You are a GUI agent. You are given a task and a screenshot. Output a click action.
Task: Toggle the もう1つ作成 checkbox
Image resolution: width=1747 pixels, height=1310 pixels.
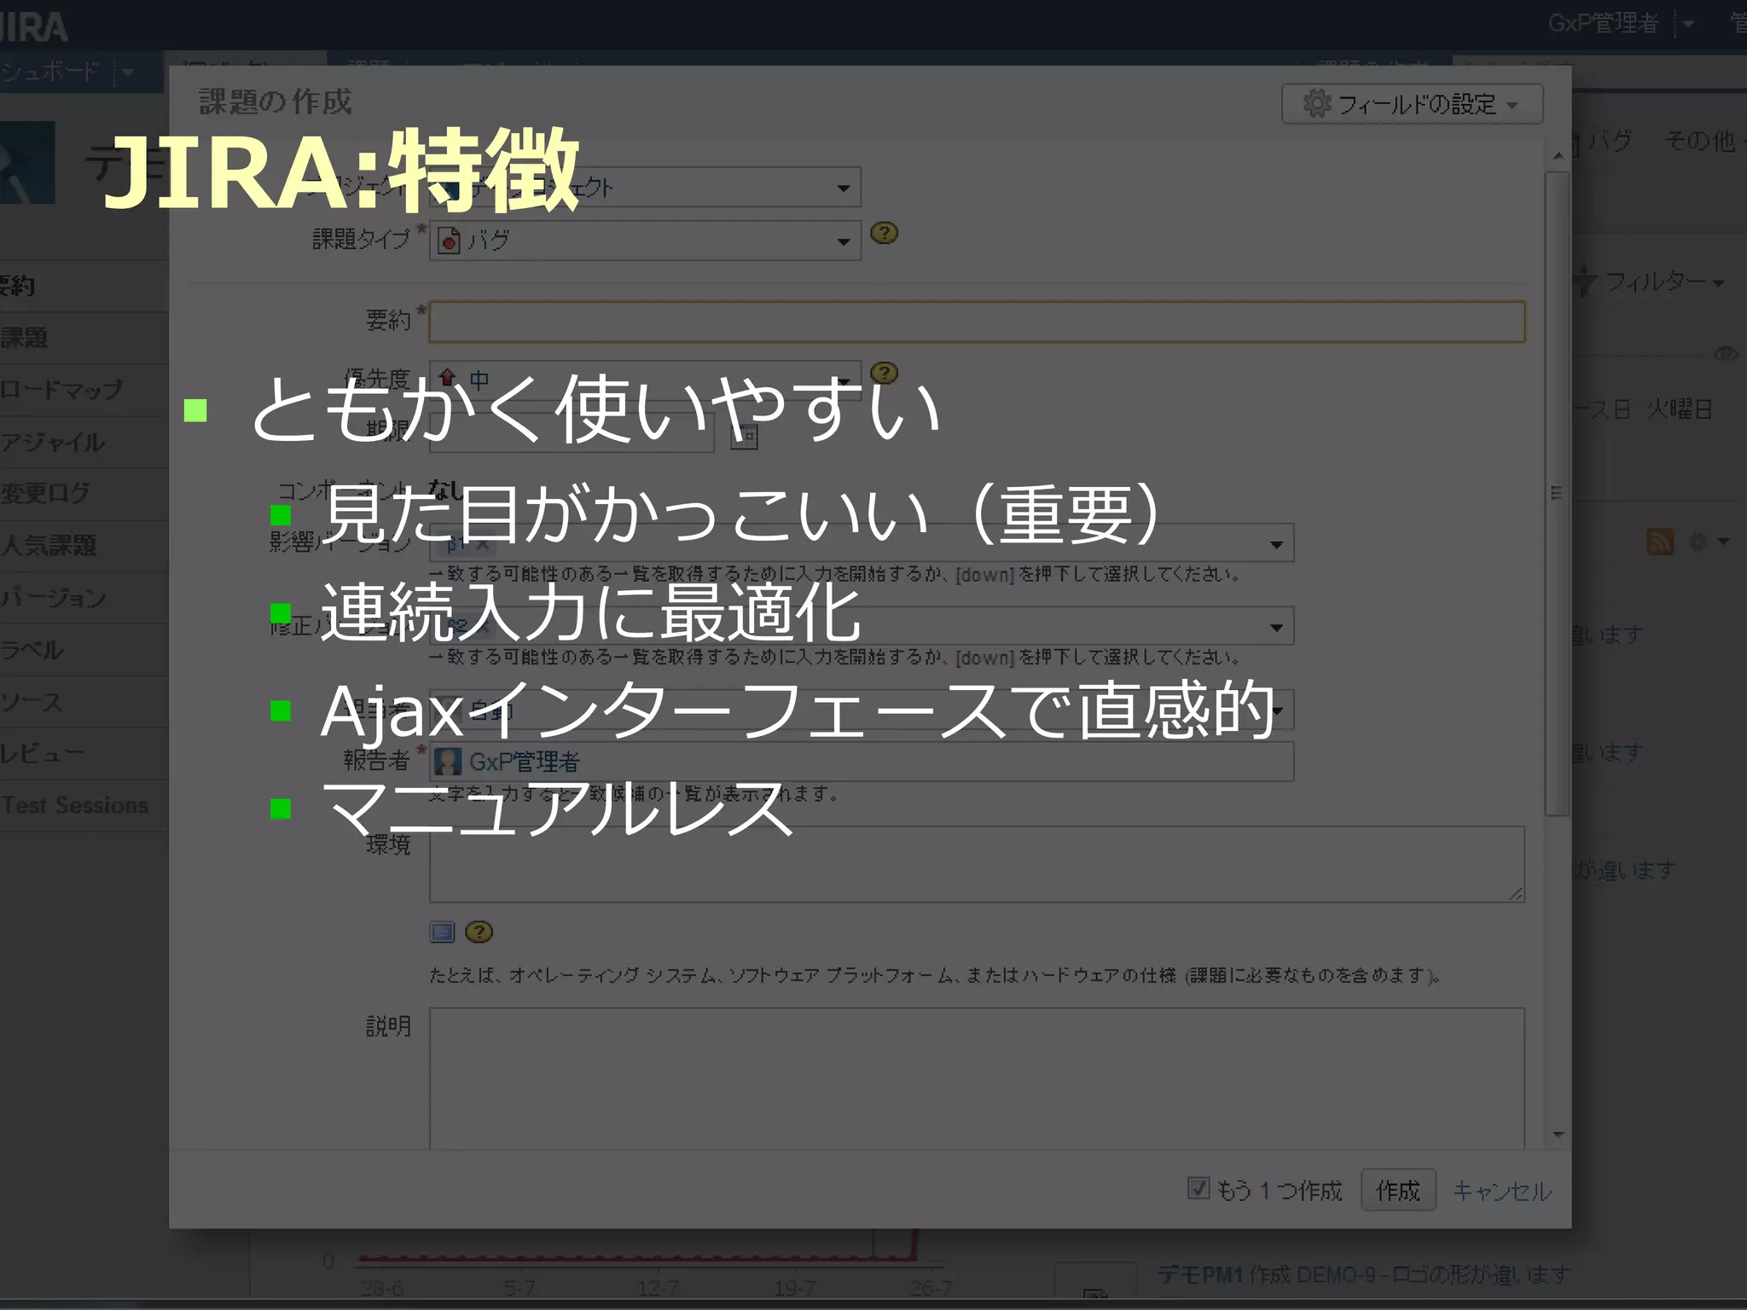(x=1199, y=1188)
